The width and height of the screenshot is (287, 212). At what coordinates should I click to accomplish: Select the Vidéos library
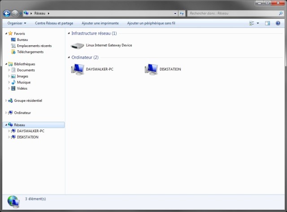[x=22, y=88]
